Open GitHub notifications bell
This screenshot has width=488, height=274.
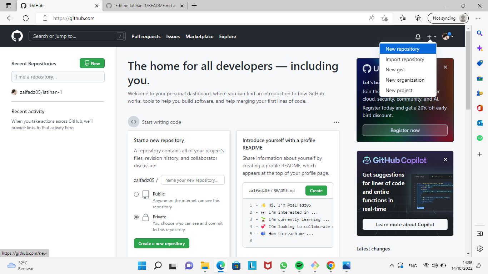coord(418,36)
